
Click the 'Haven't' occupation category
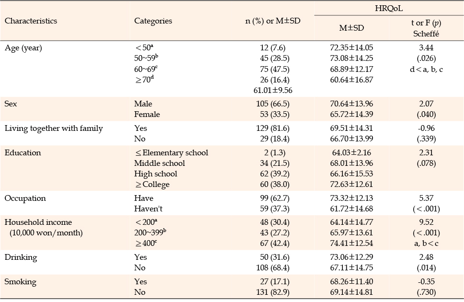(x=148, y=209)
